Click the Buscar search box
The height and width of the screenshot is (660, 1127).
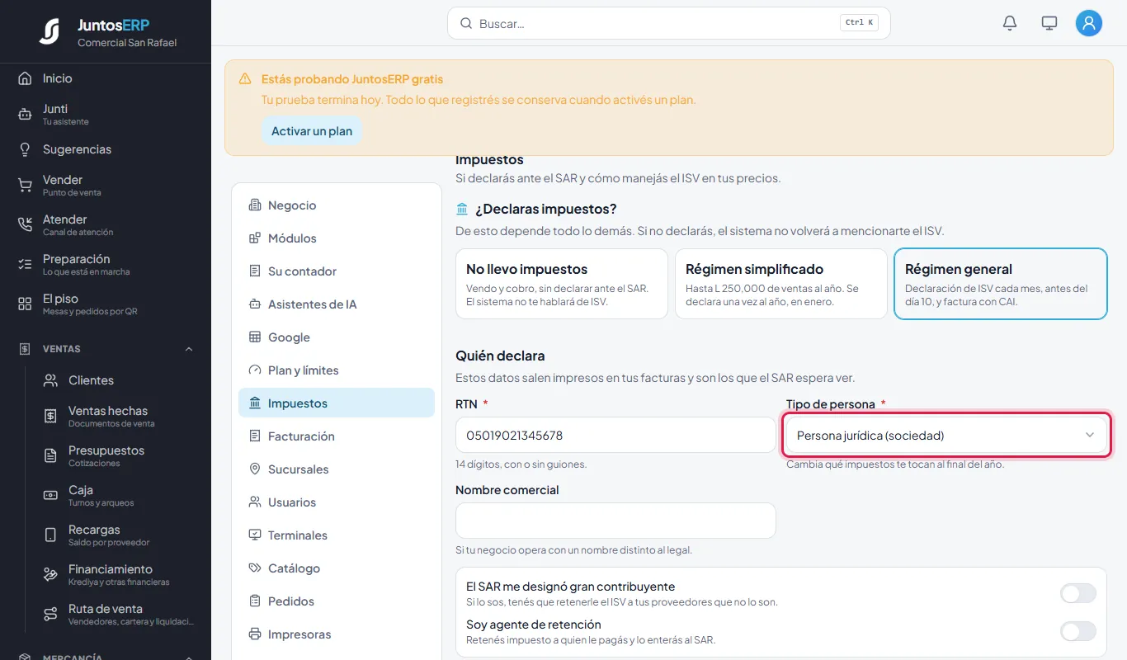[669, 23]
